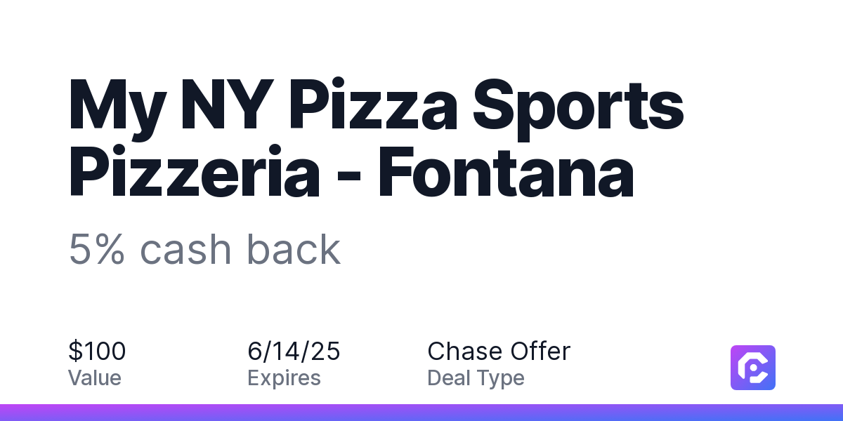The width and height of the screenshot is (843, 421).
Task: Click the "5% cash back" subtitle
Action: (204, 249)
